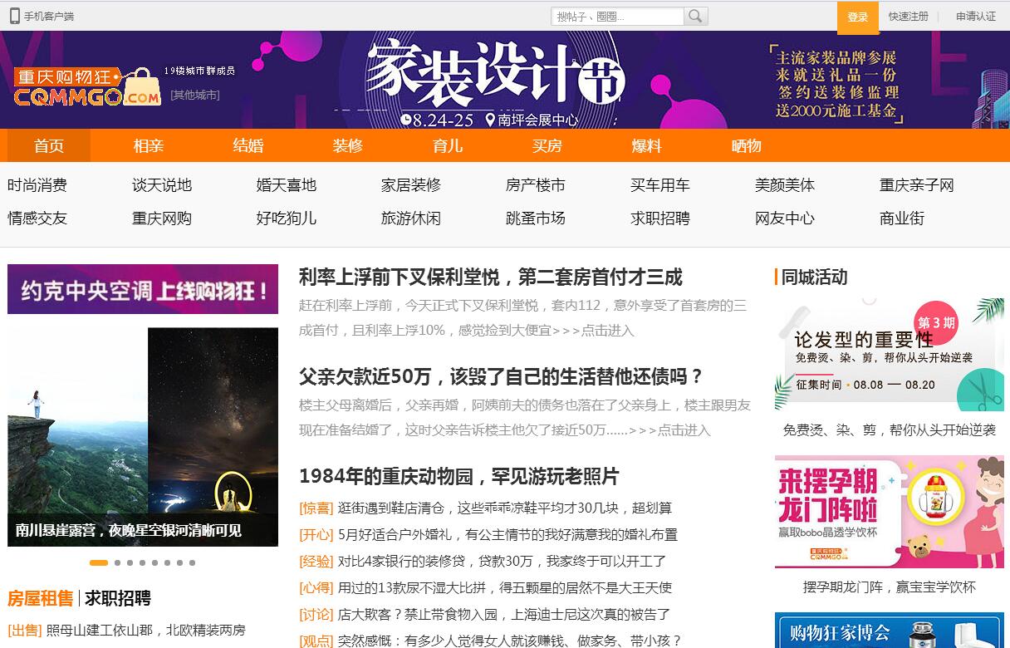
Task: Open headline 1984年的重庆动物园
Action: (x=459, y=477)
